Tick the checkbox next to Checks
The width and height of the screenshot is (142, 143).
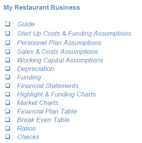pyautogui.click(x=8, y=137)
